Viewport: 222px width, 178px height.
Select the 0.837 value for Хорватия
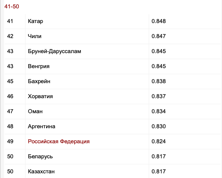tap(159, 97)
